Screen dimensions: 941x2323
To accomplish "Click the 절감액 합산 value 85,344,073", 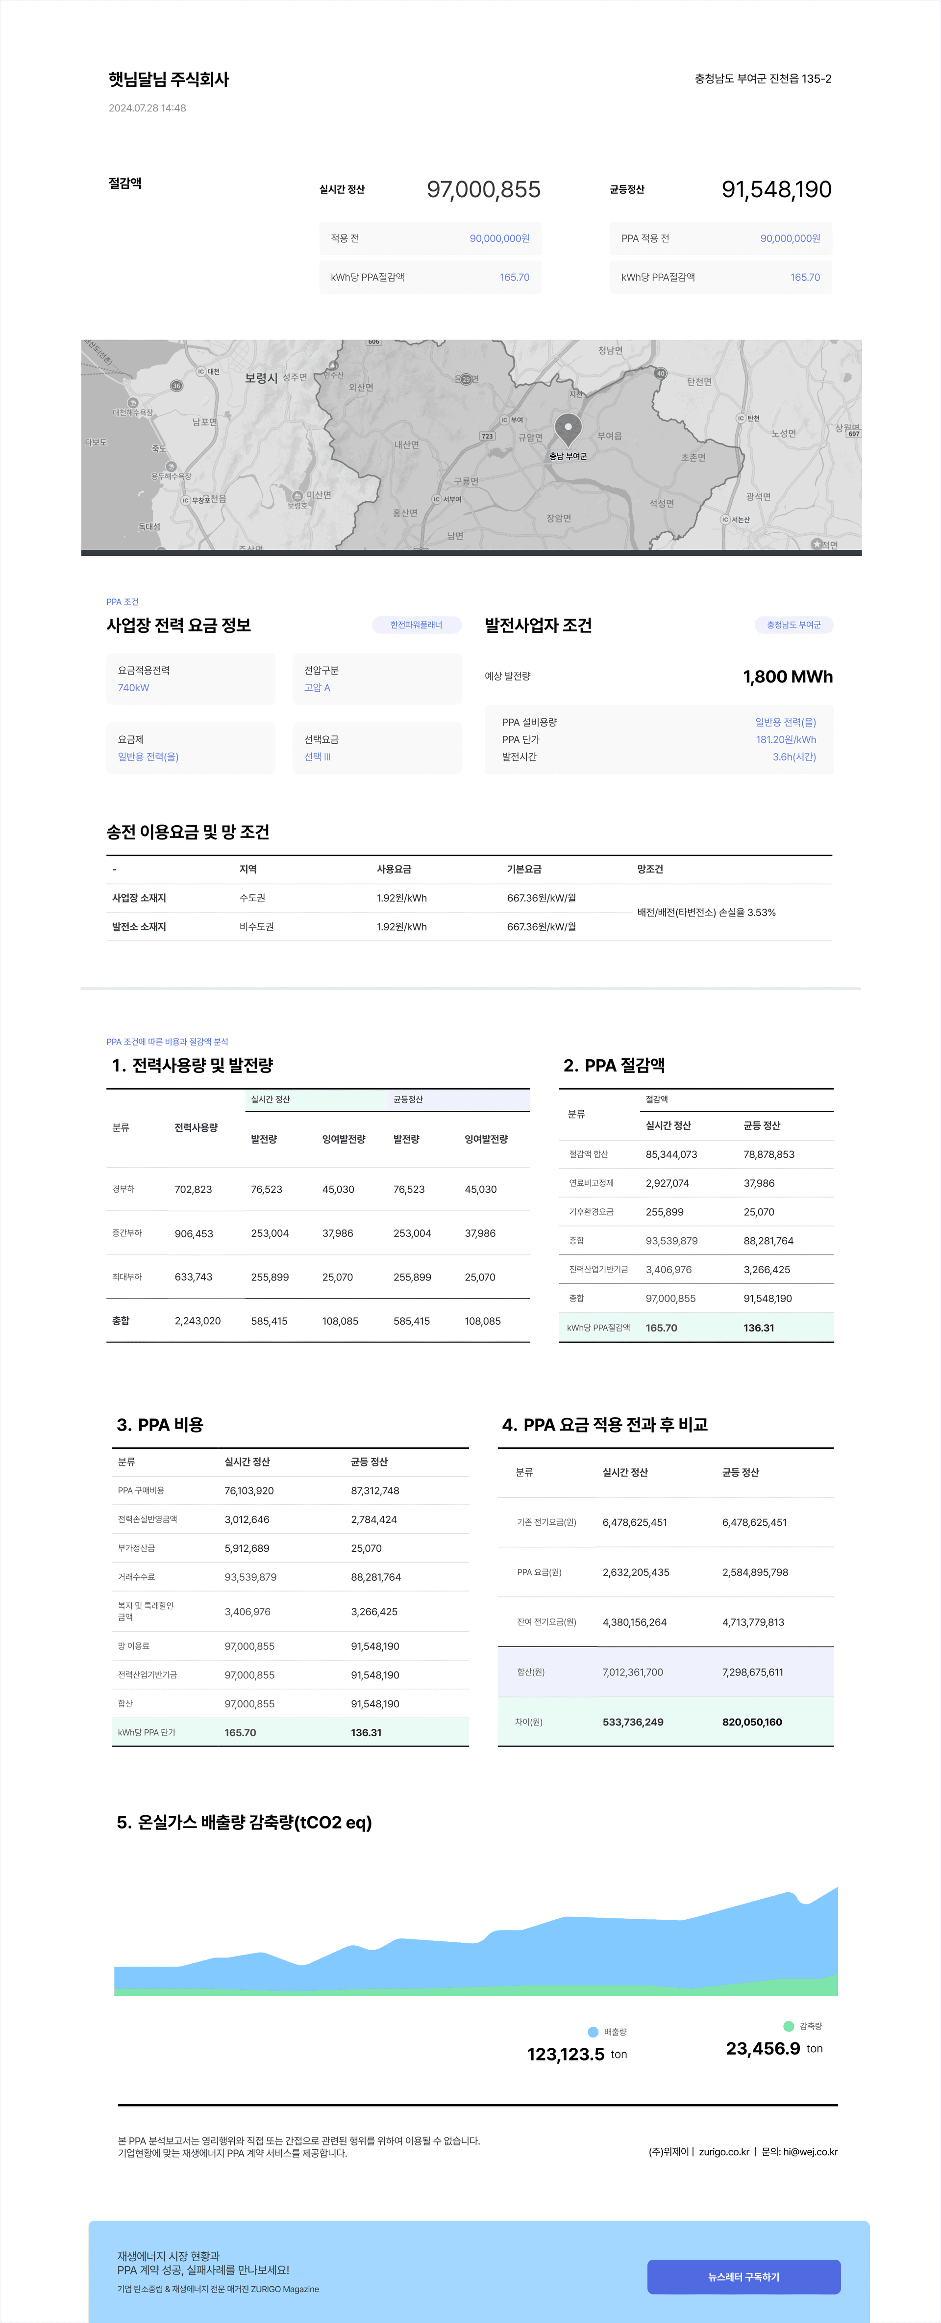I will [x=671, y=1154].
